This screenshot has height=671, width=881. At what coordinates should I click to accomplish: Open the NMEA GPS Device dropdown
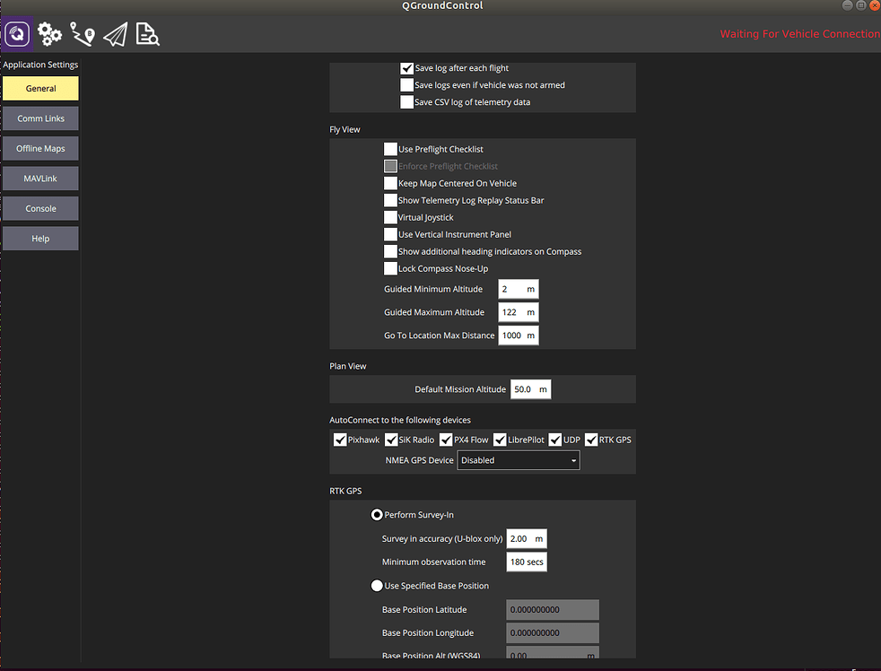(x=518, y=459)
